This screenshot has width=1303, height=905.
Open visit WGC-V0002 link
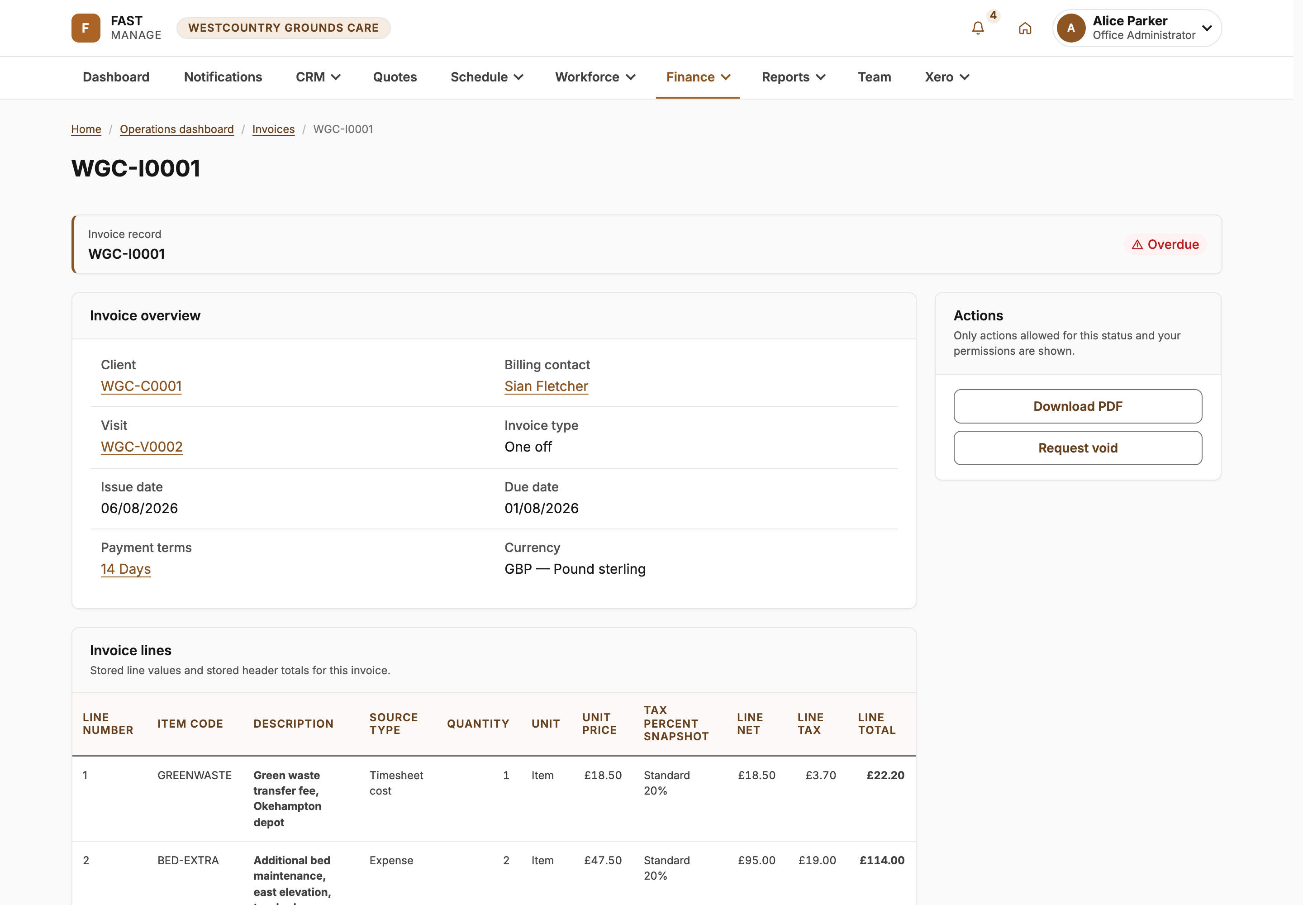pos(142,447)
